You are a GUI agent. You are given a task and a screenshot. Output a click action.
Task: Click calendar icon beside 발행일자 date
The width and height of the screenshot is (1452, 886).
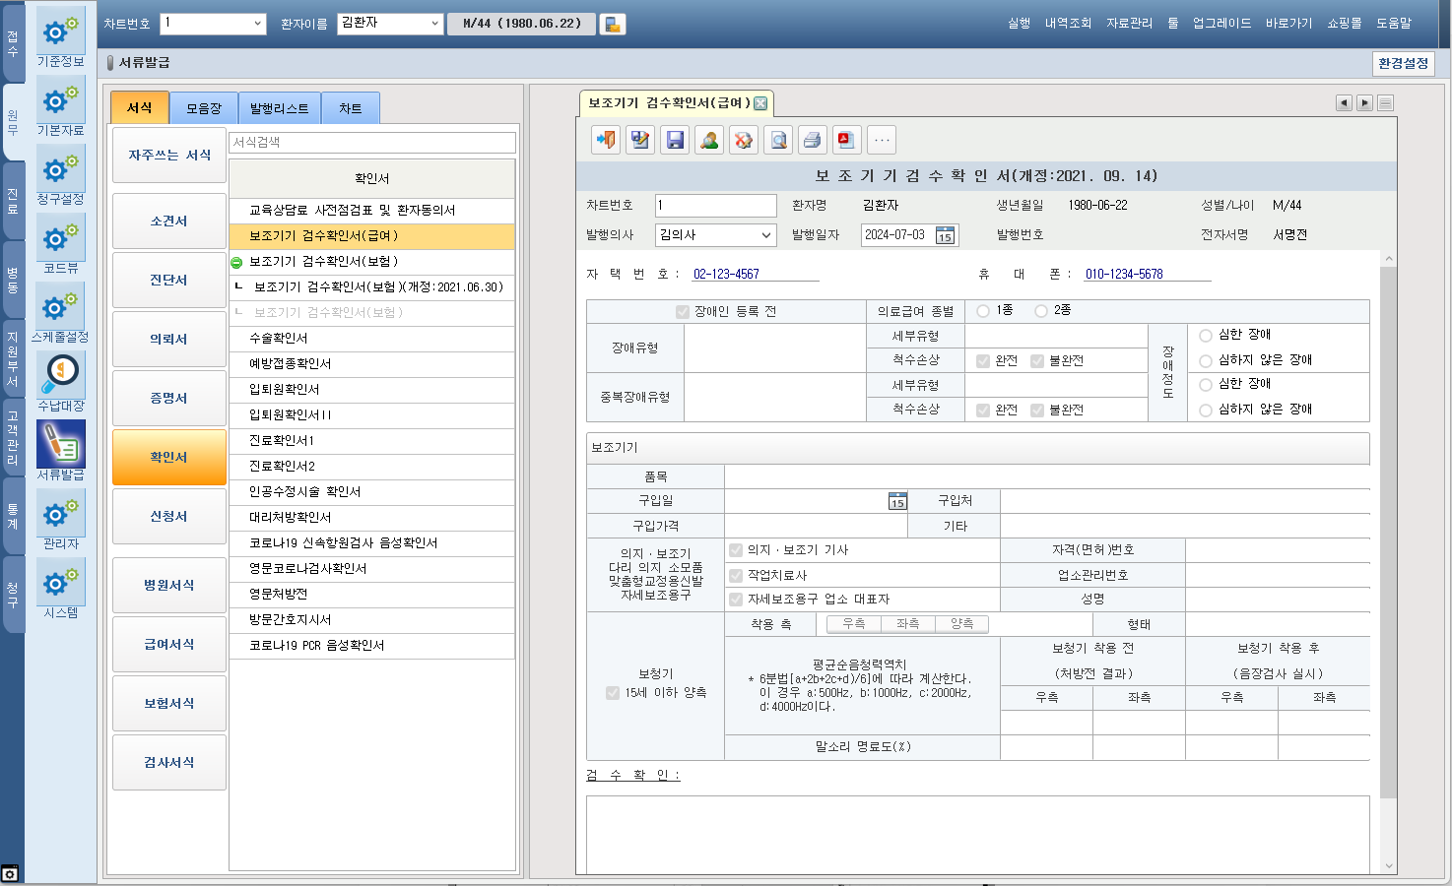tap(945, 235)
